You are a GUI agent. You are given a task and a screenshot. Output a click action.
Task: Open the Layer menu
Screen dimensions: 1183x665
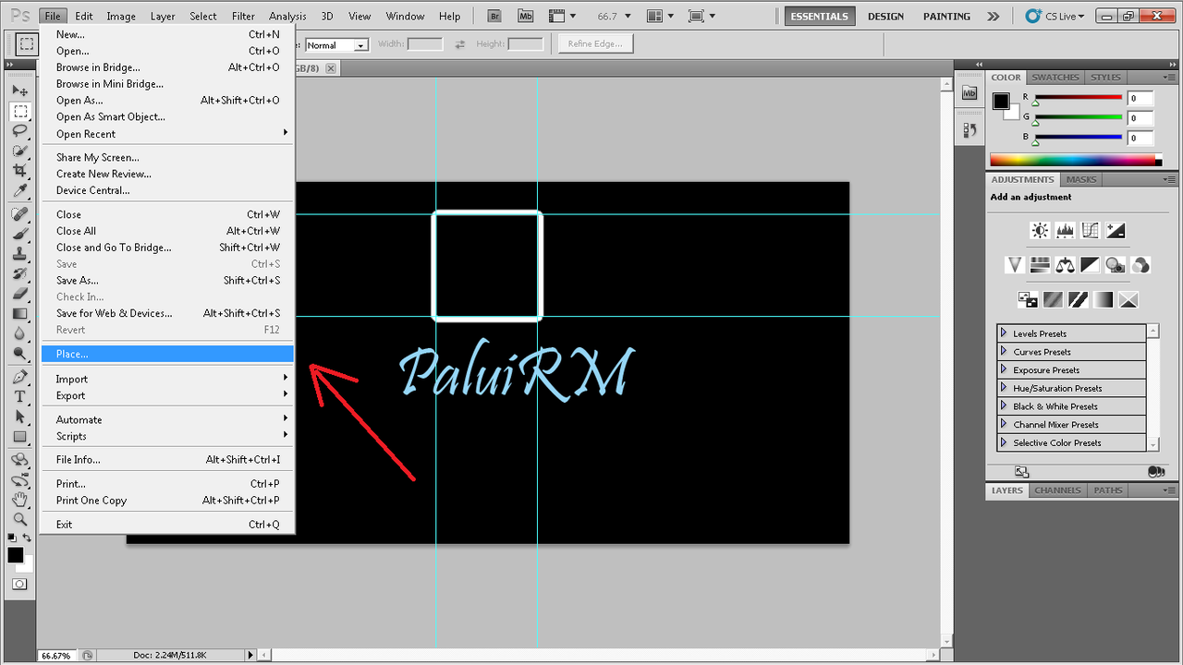[x=163, y=16]
